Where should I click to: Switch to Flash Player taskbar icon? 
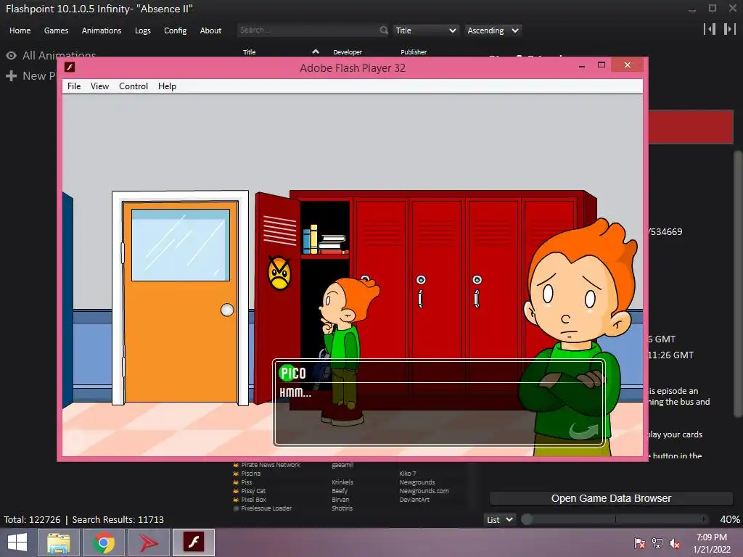(193, 542)
